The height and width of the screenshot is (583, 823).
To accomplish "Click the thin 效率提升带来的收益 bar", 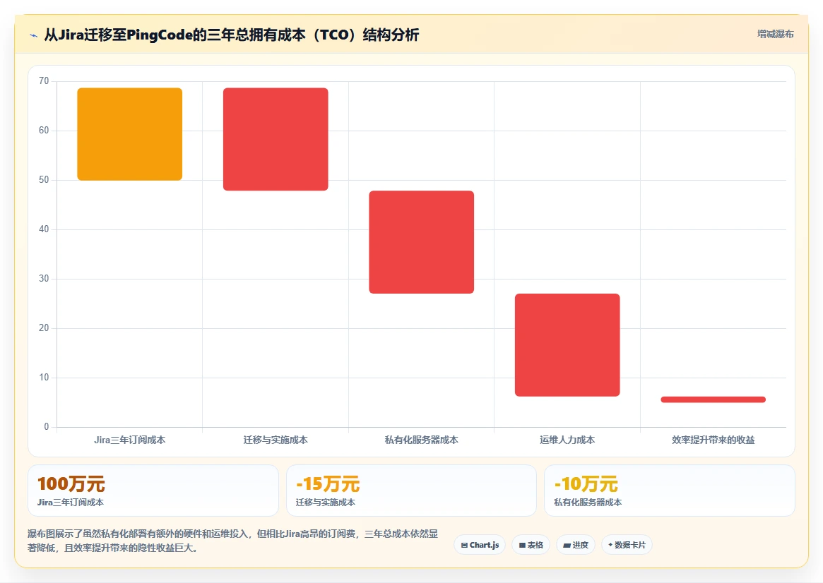I will pos(714,399).
